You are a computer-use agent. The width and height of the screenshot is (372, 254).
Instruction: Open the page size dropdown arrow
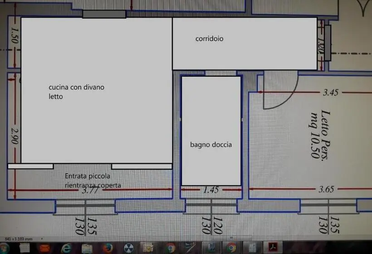tap(42, 239)
